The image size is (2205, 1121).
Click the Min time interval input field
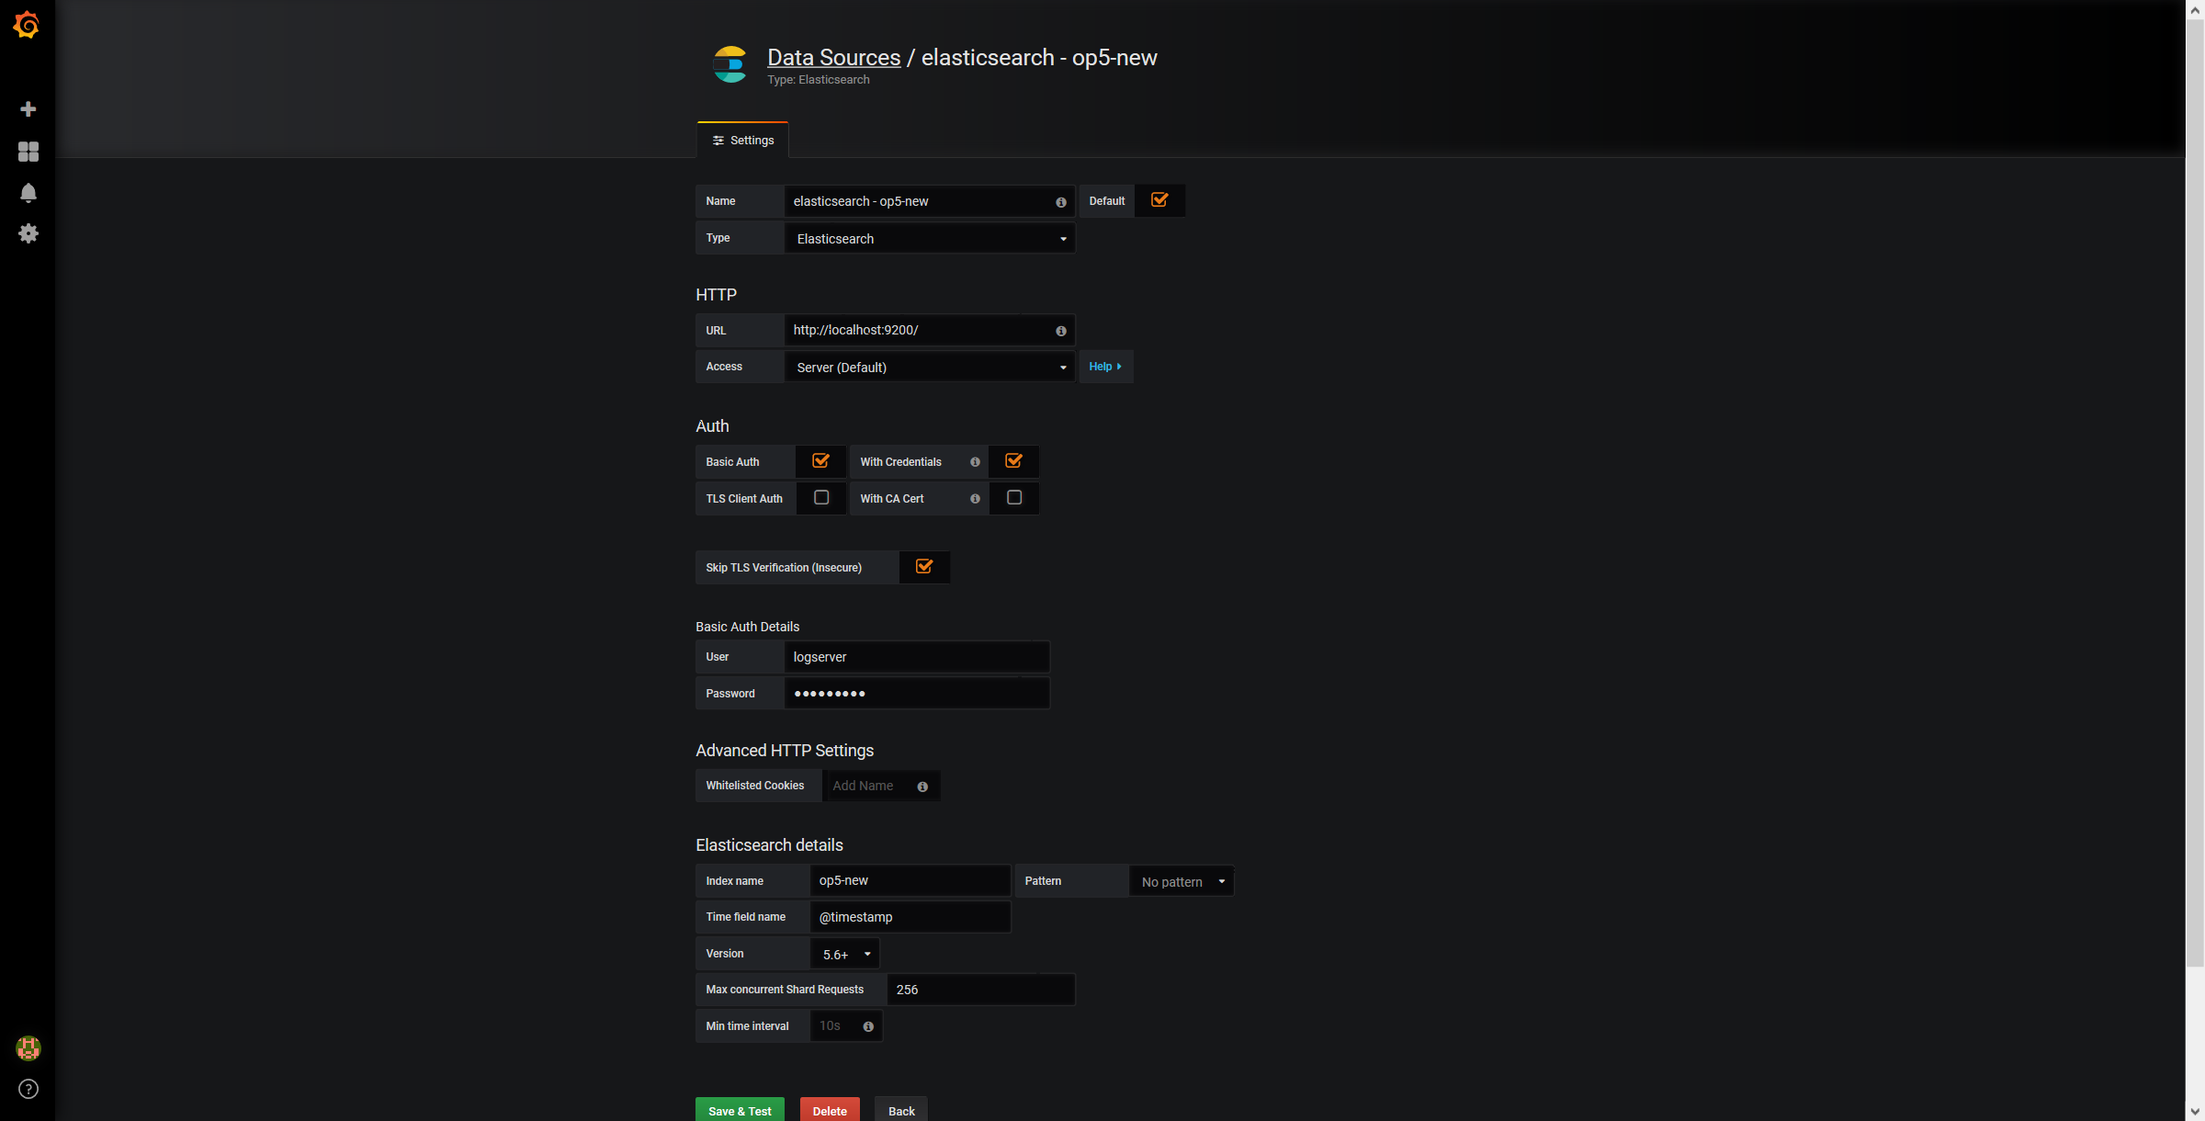pyautogui.click(x=846, y=1026)
